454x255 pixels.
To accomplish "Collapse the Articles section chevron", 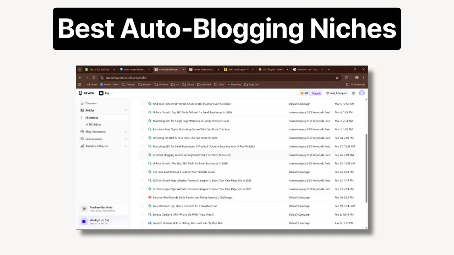I will click(x=125, y=110).
